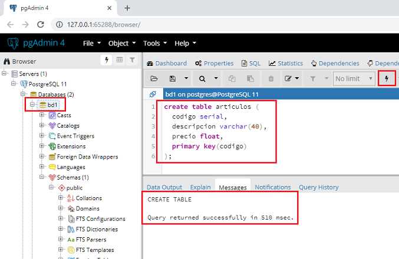The image size is (399, 259).
Task: Open the No limit rows dropdown
Action: pos(354,78)
